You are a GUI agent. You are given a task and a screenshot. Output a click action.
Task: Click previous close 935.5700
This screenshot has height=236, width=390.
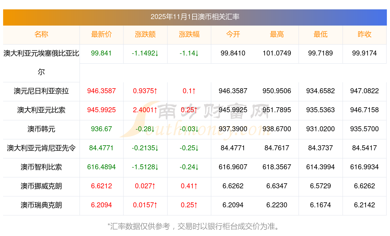364,129
